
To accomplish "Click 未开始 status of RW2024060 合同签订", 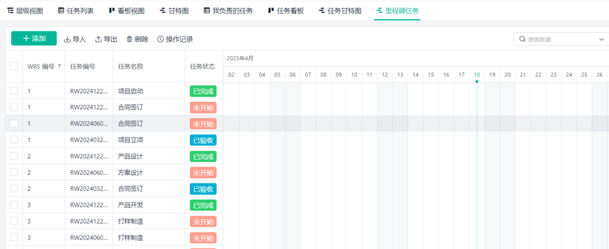I will tap(203, 124).
